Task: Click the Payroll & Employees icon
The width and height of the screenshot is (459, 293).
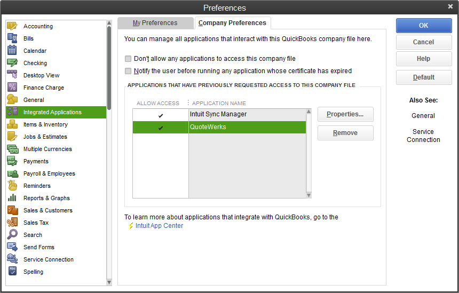Action: [x=12, y=173]
